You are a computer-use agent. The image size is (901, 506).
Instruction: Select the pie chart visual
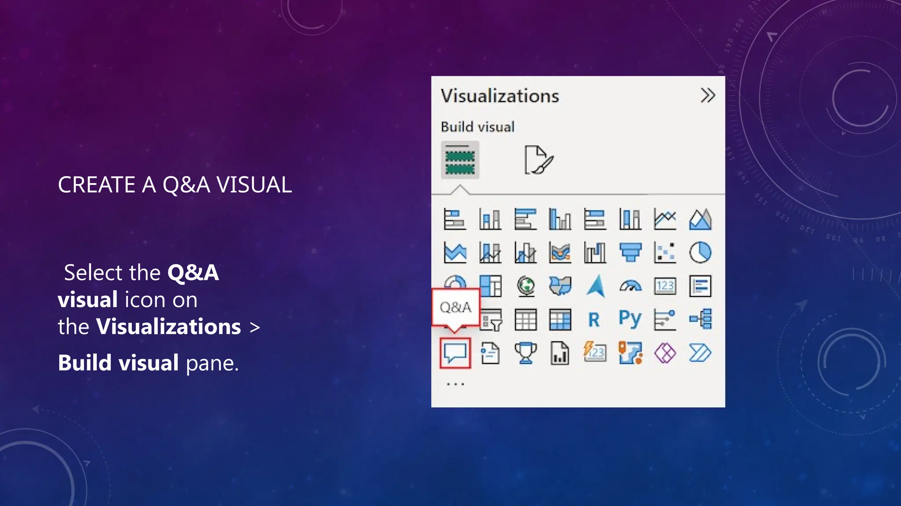click(700, 253)
